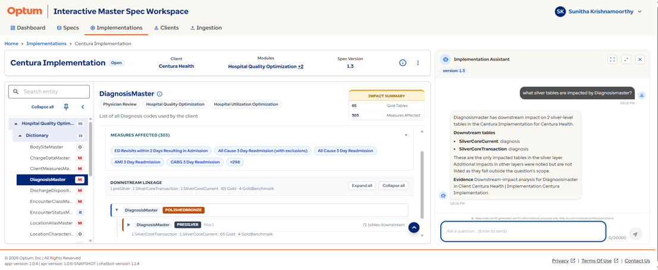The width and height of the screenshot is (658, 270).
Task: Open the three-dot more options menu
Action: pyautogui.click(x=418, y=63)
